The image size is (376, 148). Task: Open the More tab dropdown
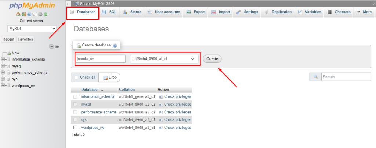tap(364, 12)
